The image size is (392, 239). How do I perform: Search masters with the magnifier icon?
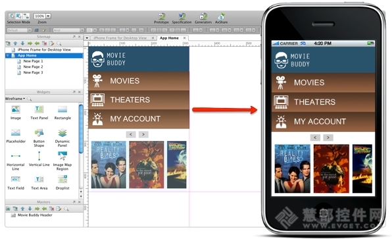click(x=66, y=209)
